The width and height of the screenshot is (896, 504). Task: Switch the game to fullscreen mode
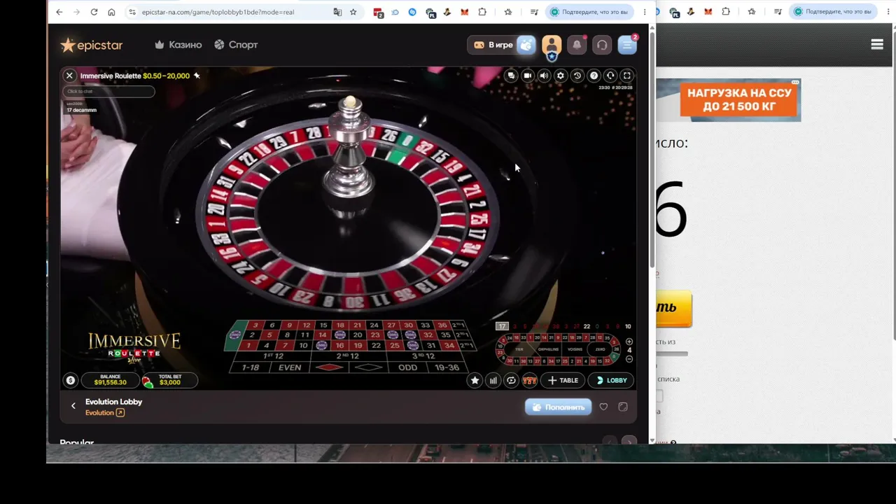pos(627,76)
